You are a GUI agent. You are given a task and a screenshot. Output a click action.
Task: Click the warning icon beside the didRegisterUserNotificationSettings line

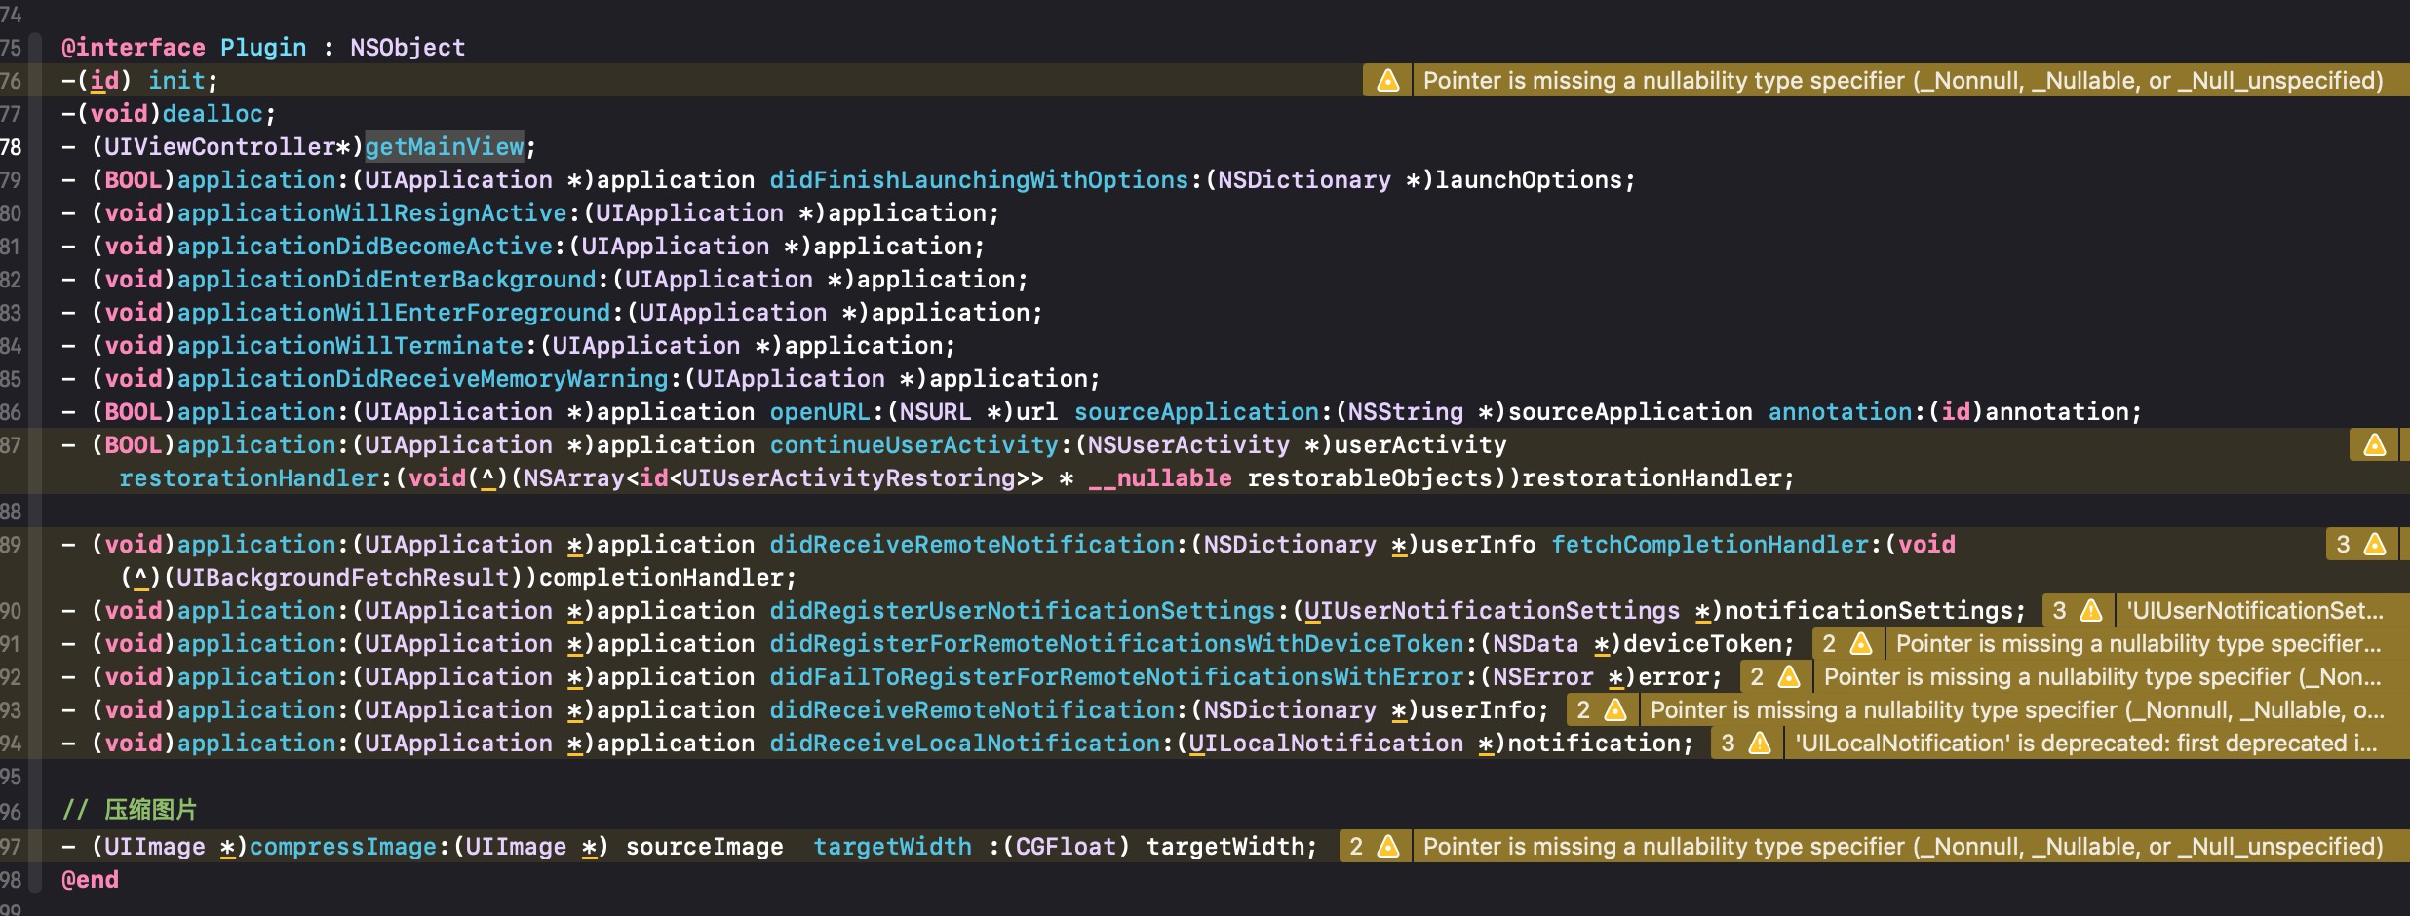2090,611
